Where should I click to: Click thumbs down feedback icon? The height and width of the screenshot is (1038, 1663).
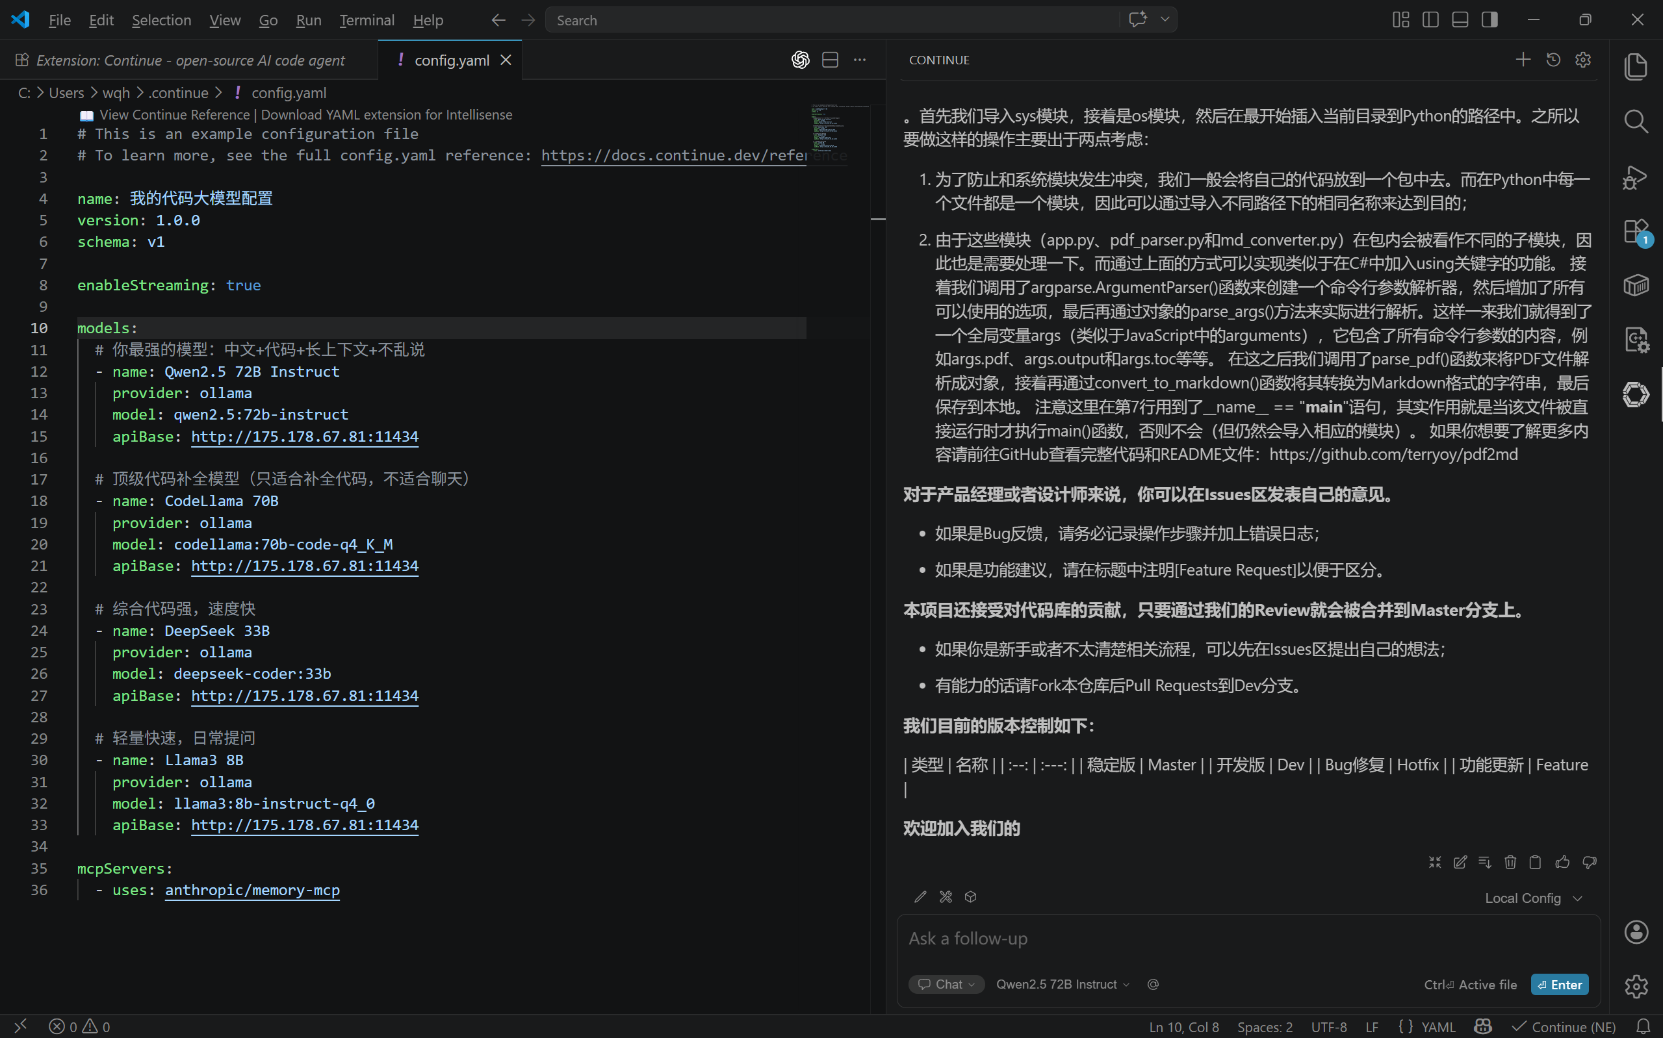pyautogui.click(x=1589, y=861)
